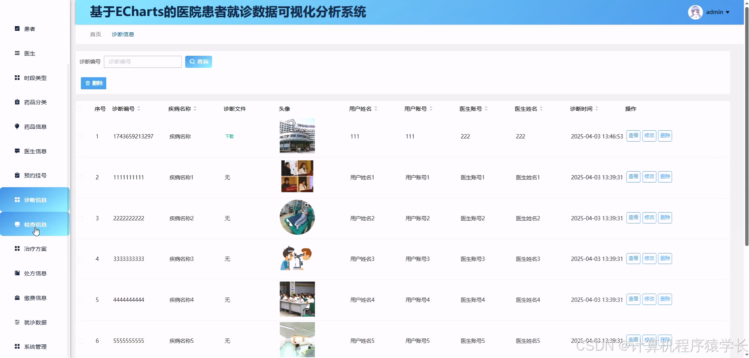Sort by 用户姓名 using the sort arrows
Viewport: 750px width, 358px height.
coord(376,109)
